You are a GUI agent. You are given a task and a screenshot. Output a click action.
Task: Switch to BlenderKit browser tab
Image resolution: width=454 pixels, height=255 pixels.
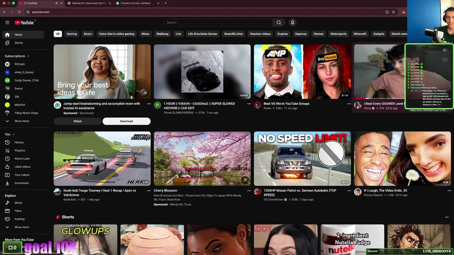point(89,3)
